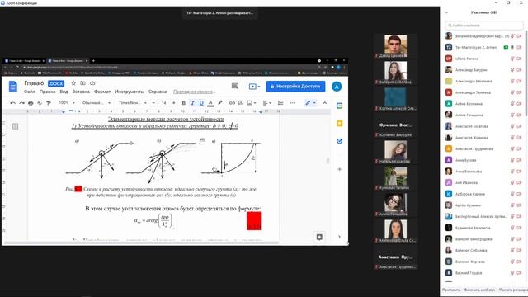This screenshot has height=297, width=528.
Task: Open the text color A swatch
Action: [210, 103]
